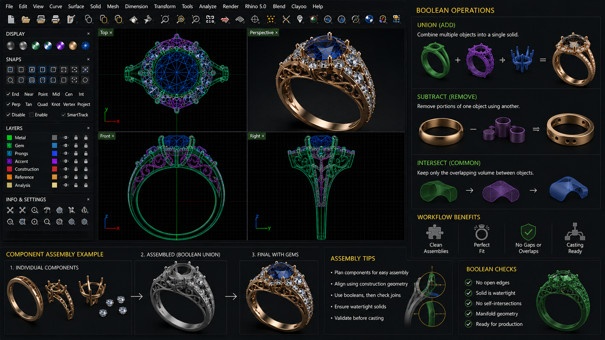Select the purple metallic display sphere
Screen dimensions: 605x340
(x=60, y=46)
